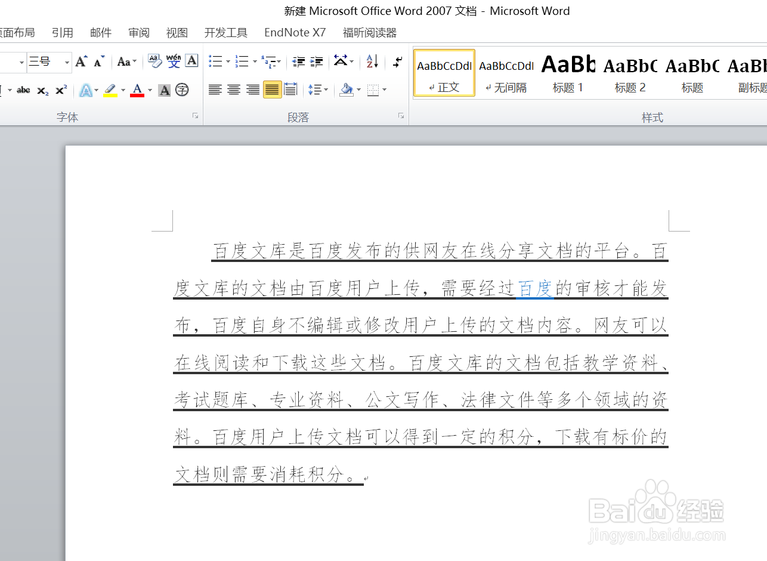Sort text with A-Z icon
Viewport: 767px width, 561px height.
click(x=372, y=61)
